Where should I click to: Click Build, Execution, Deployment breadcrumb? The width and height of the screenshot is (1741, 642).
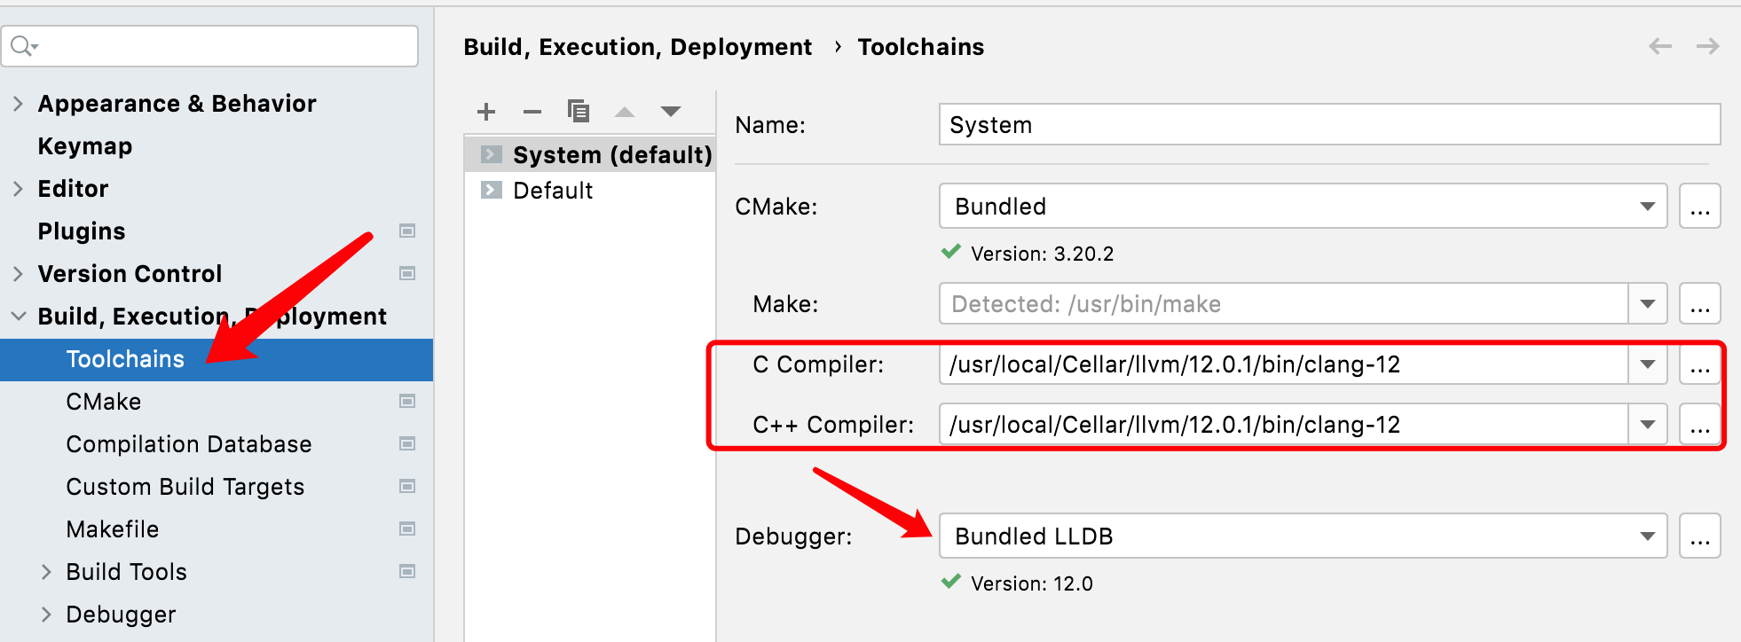(x=637, y=47)
